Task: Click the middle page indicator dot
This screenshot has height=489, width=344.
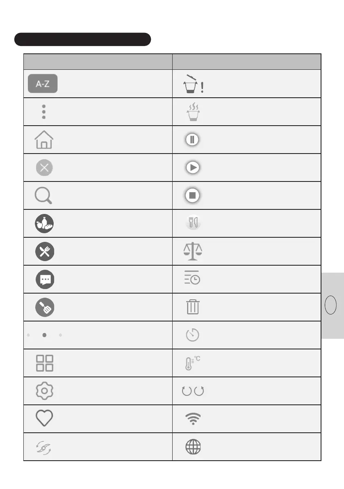Action: [44, 335]
